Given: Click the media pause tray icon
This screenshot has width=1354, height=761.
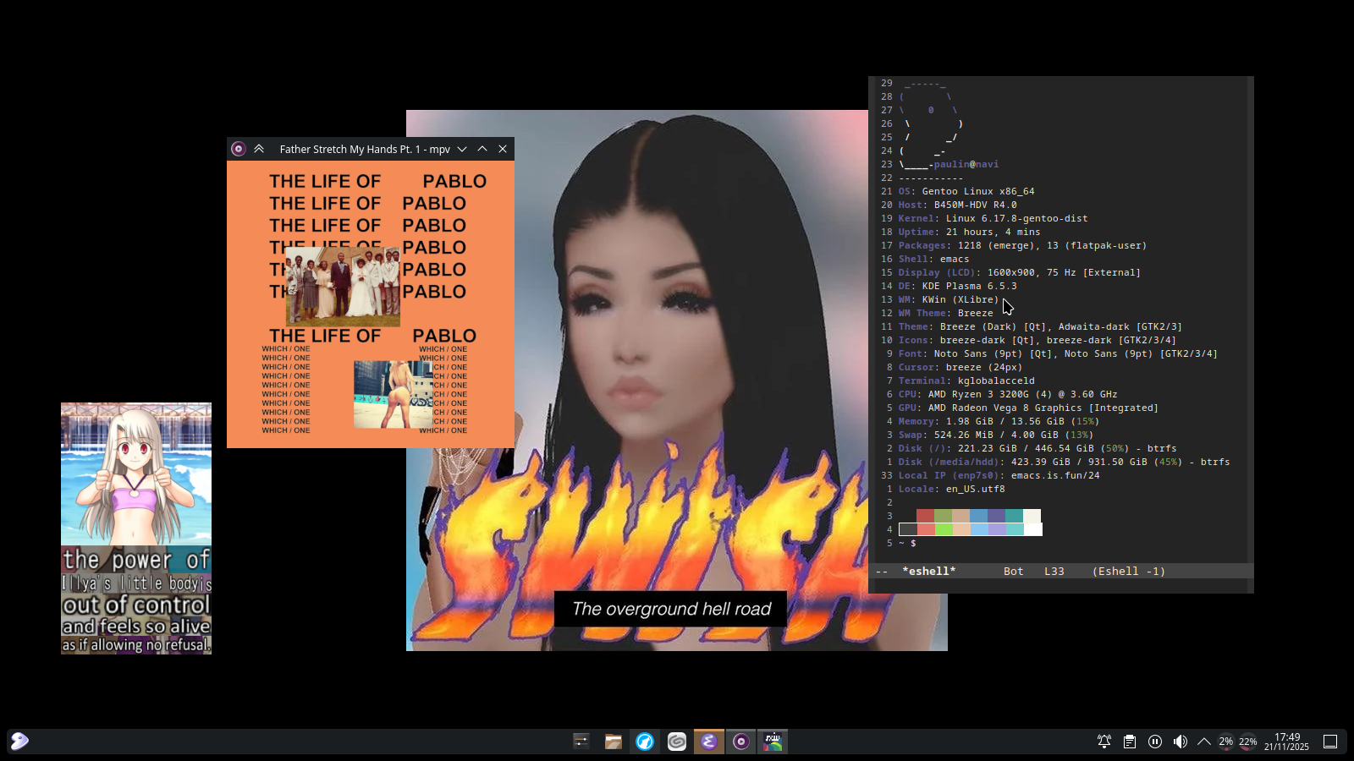Looking at the screenshot, I should tap(1155, 742).
